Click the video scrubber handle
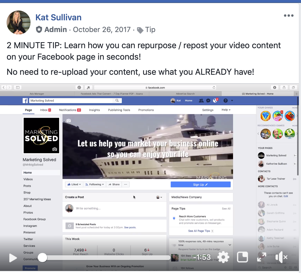 click(42, 257)
